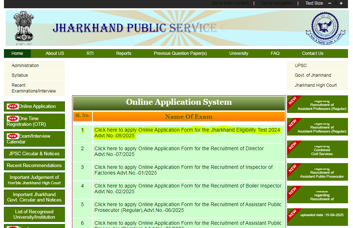
Task: Apply for Inspector of Factories Advt.No.-01/2025
Action: click(x=183, y=170)
